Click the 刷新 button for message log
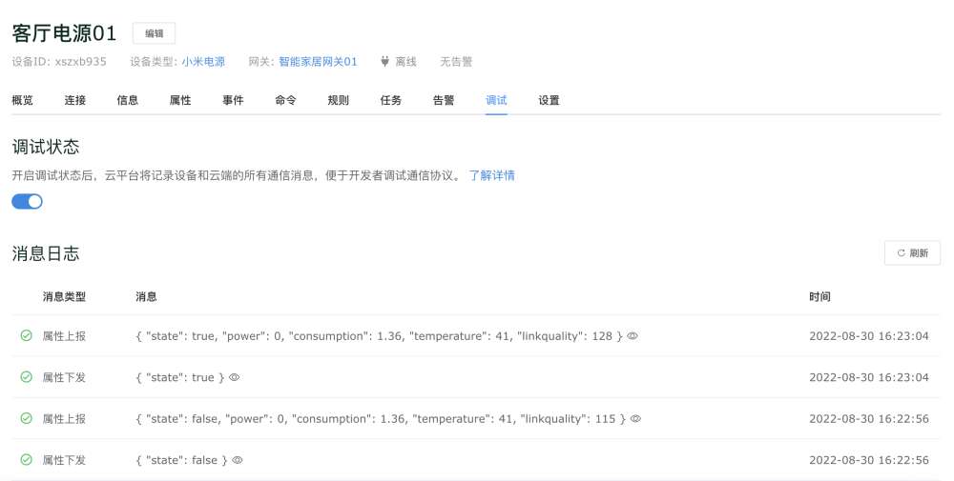The width and height of the screenshot is (954, 481). coord(912,253)
